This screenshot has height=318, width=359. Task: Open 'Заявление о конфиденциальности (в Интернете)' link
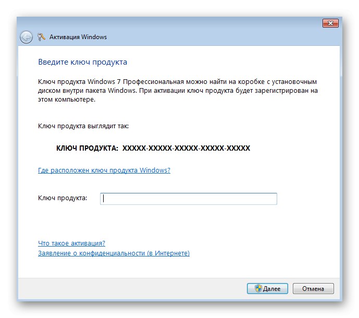point(114,253)
